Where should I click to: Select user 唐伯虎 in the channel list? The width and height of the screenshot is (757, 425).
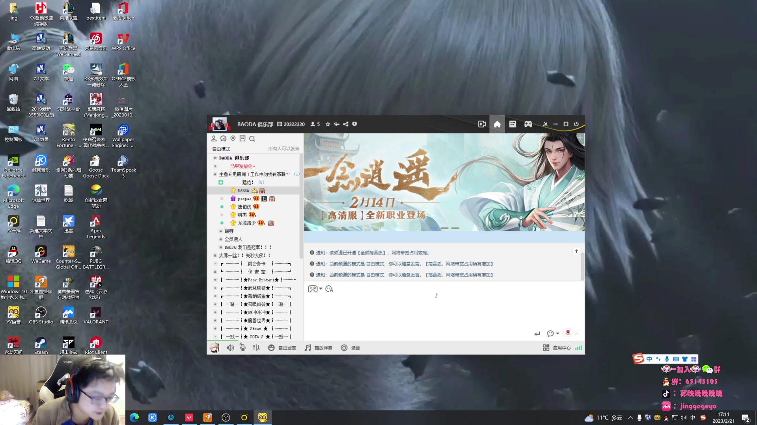tap(244, 207)
